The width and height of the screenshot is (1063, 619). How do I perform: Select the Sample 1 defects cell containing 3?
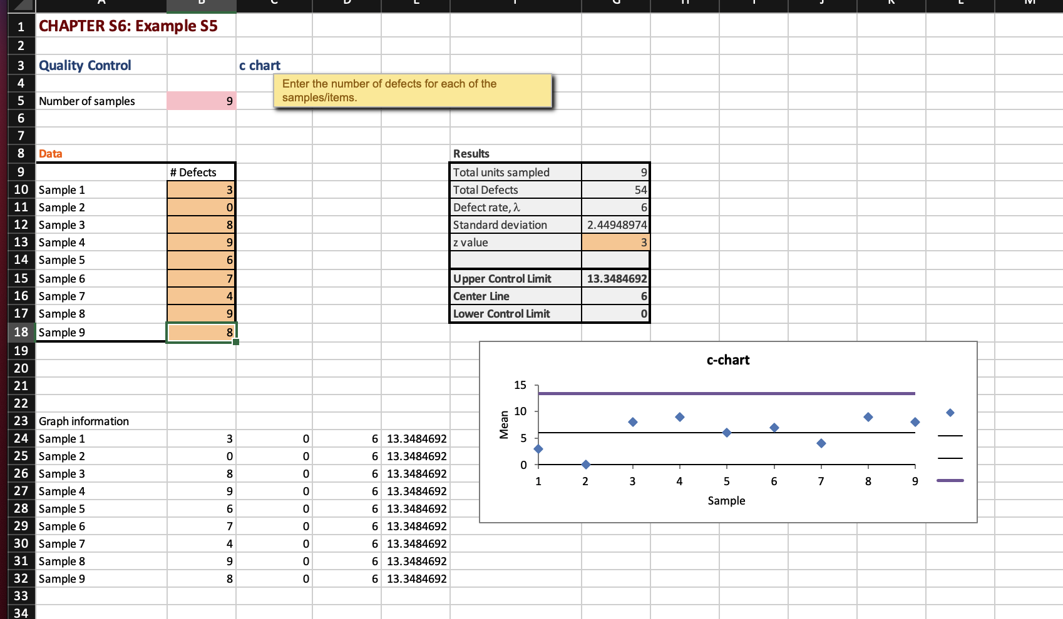click(x=201, y=189)
